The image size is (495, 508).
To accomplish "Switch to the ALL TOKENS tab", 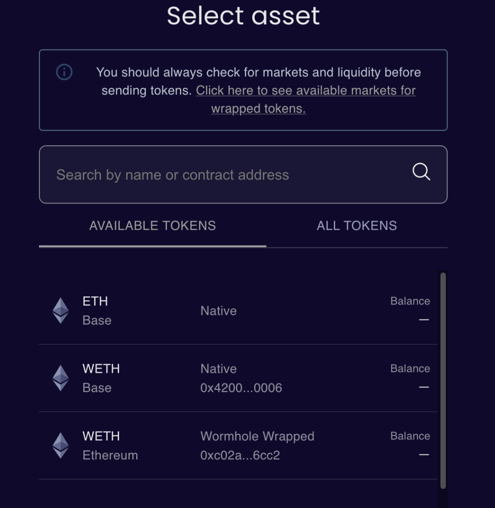I will [x=356, y=226].
